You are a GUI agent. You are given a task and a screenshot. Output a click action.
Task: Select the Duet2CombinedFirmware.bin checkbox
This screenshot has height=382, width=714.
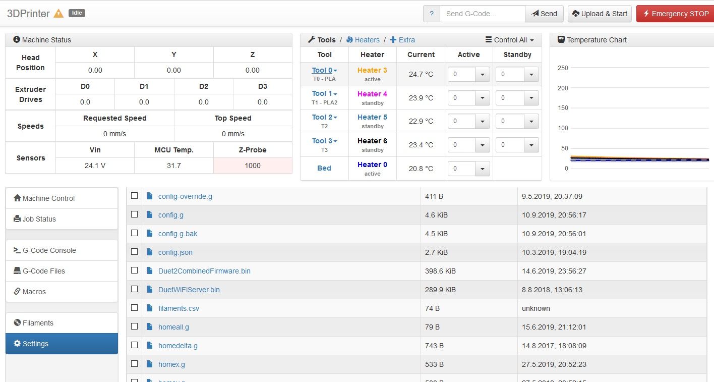pos(134,270)
